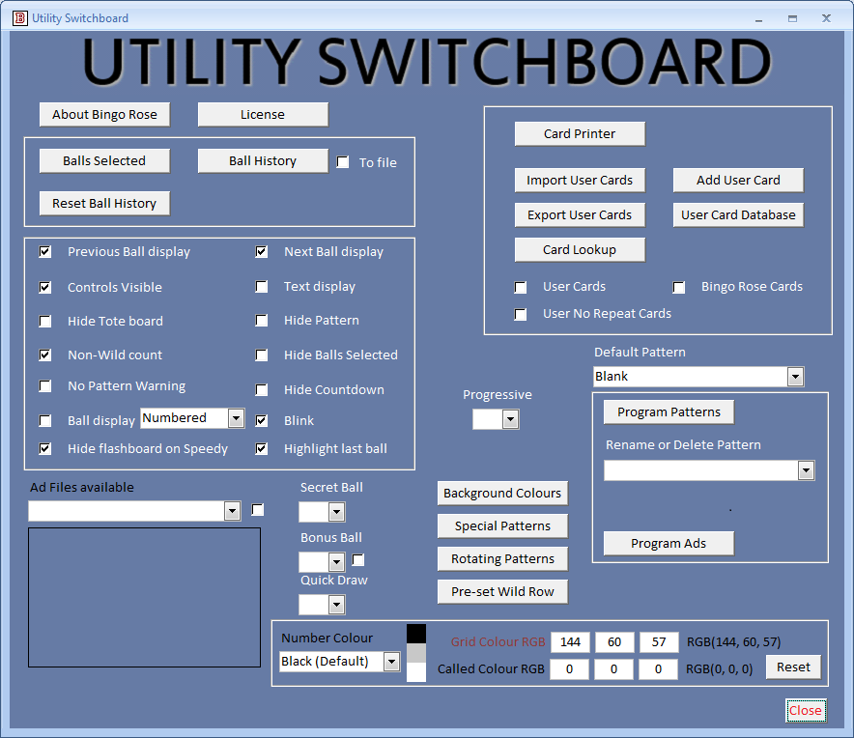Open About Bingo Rose

(x=104, y=114)
